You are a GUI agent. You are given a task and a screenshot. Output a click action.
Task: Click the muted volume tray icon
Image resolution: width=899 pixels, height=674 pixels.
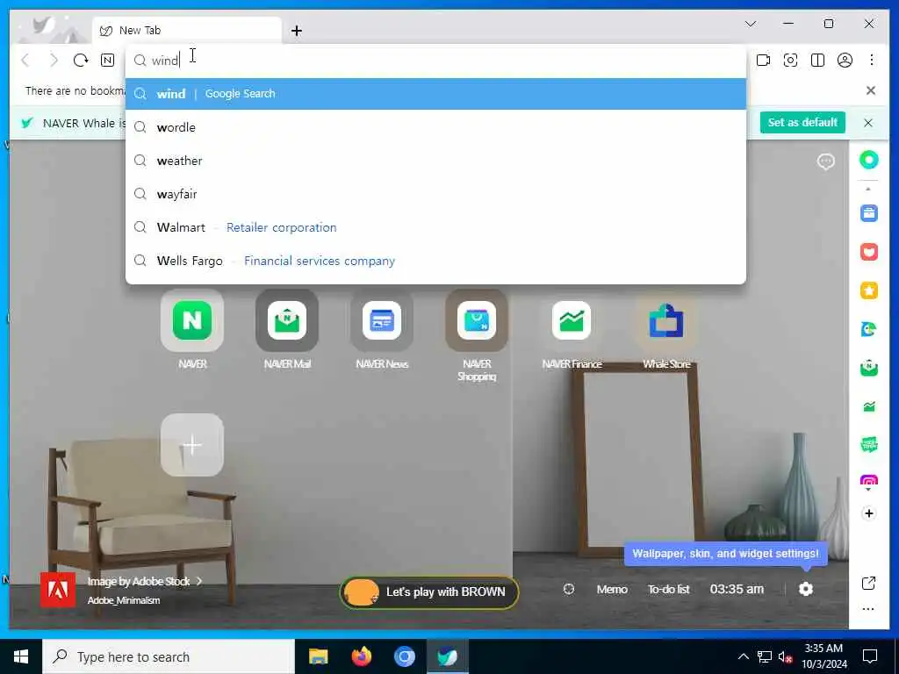click(x=785, y=656)
